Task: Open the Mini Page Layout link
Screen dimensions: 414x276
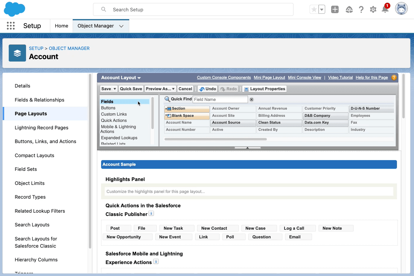Action: tap(269, 78)
